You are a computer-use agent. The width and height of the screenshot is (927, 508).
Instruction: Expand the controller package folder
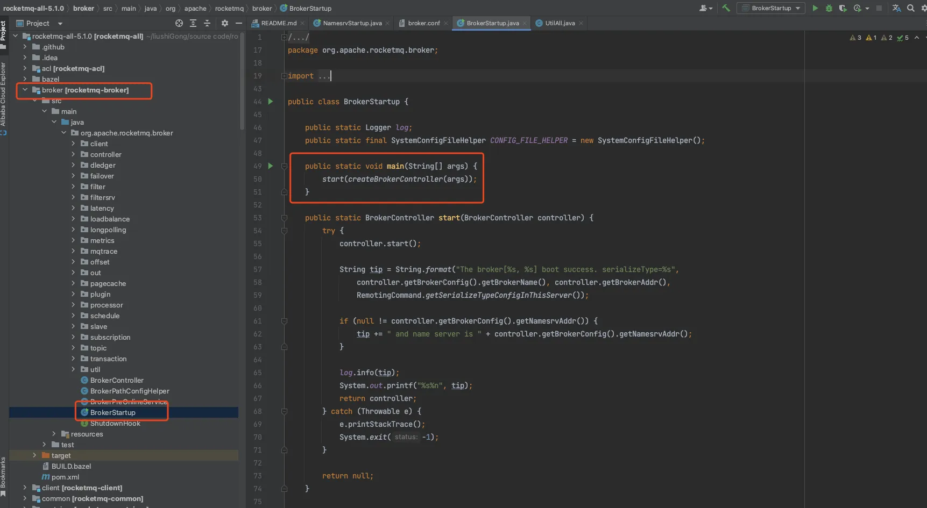[74, 154]
